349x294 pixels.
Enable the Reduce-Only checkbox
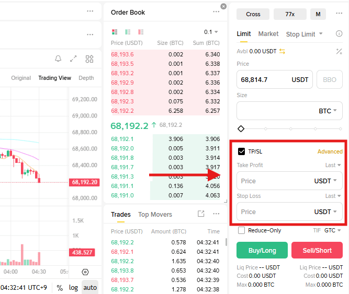(x=241, y=230)
